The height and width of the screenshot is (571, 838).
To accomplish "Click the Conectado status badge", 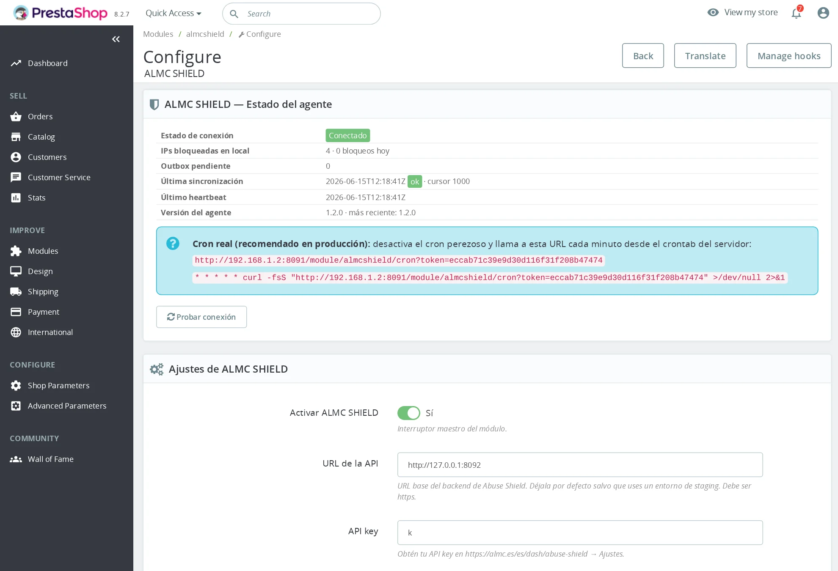I will 348,136.
